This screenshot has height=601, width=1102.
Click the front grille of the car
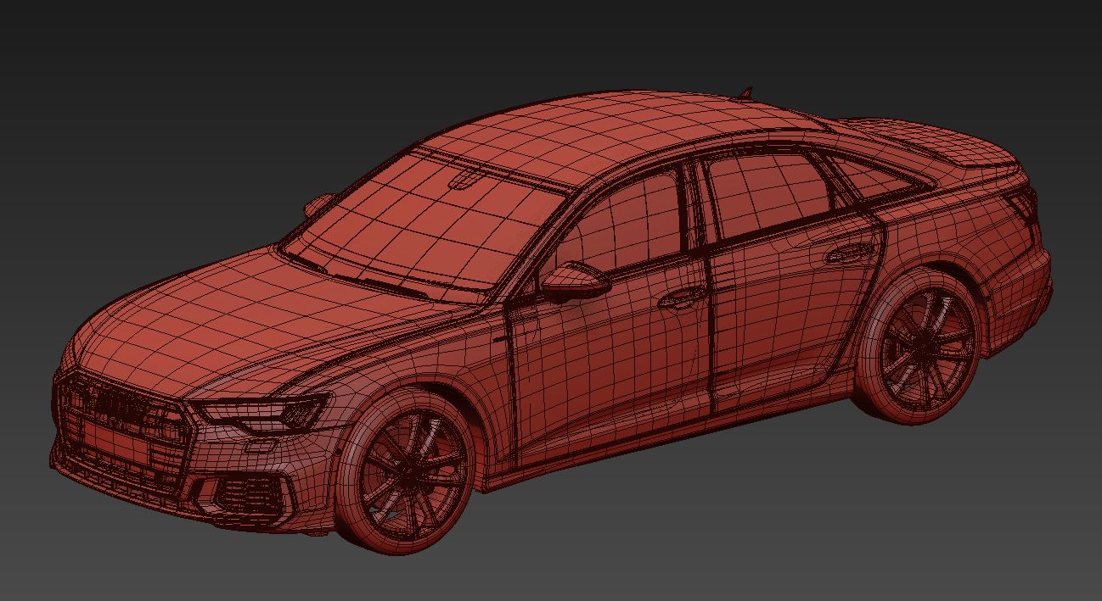tap(124, 434)
